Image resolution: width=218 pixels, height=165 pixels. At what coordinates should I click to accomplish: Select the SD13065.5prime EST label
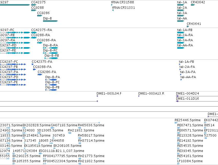click(x=50, y=130)
